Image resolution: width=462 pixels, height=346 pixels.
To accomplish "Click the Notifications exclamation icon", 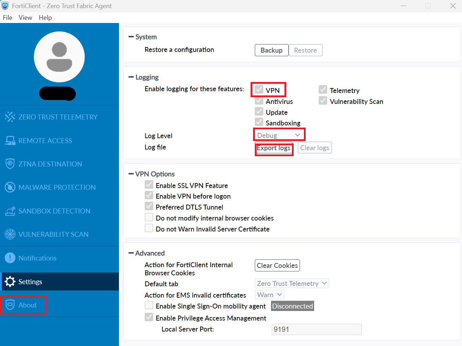I will coord(10,258).
